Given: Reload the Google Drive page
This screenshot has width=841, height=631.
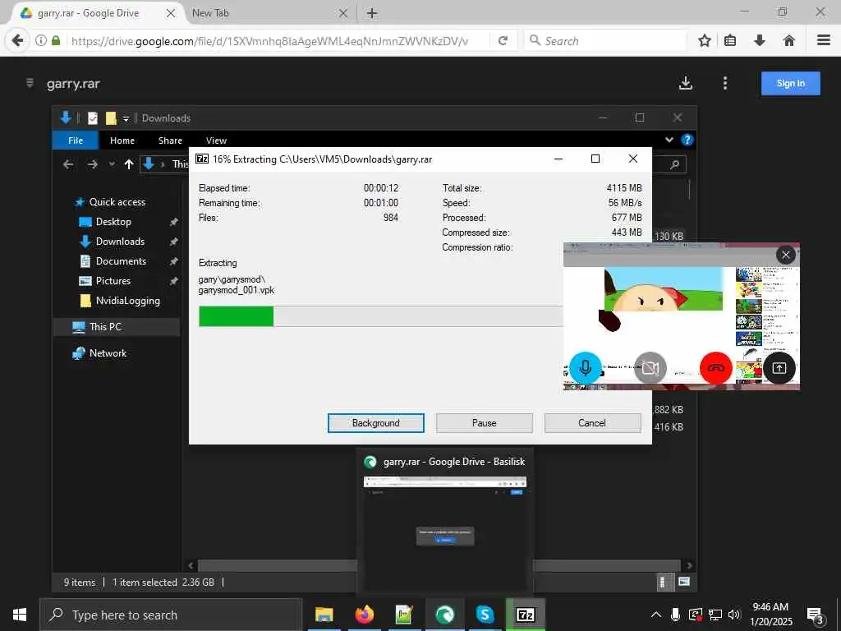Looking at the screenshot, I should pos(503,41).
